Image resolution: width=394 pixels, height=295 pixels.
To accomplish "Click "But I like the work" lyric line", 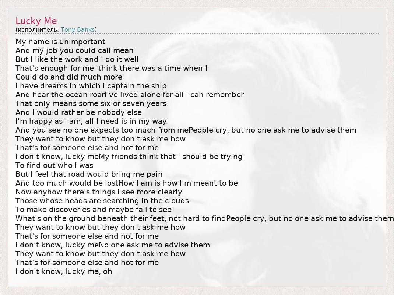I will click(77, 59).
